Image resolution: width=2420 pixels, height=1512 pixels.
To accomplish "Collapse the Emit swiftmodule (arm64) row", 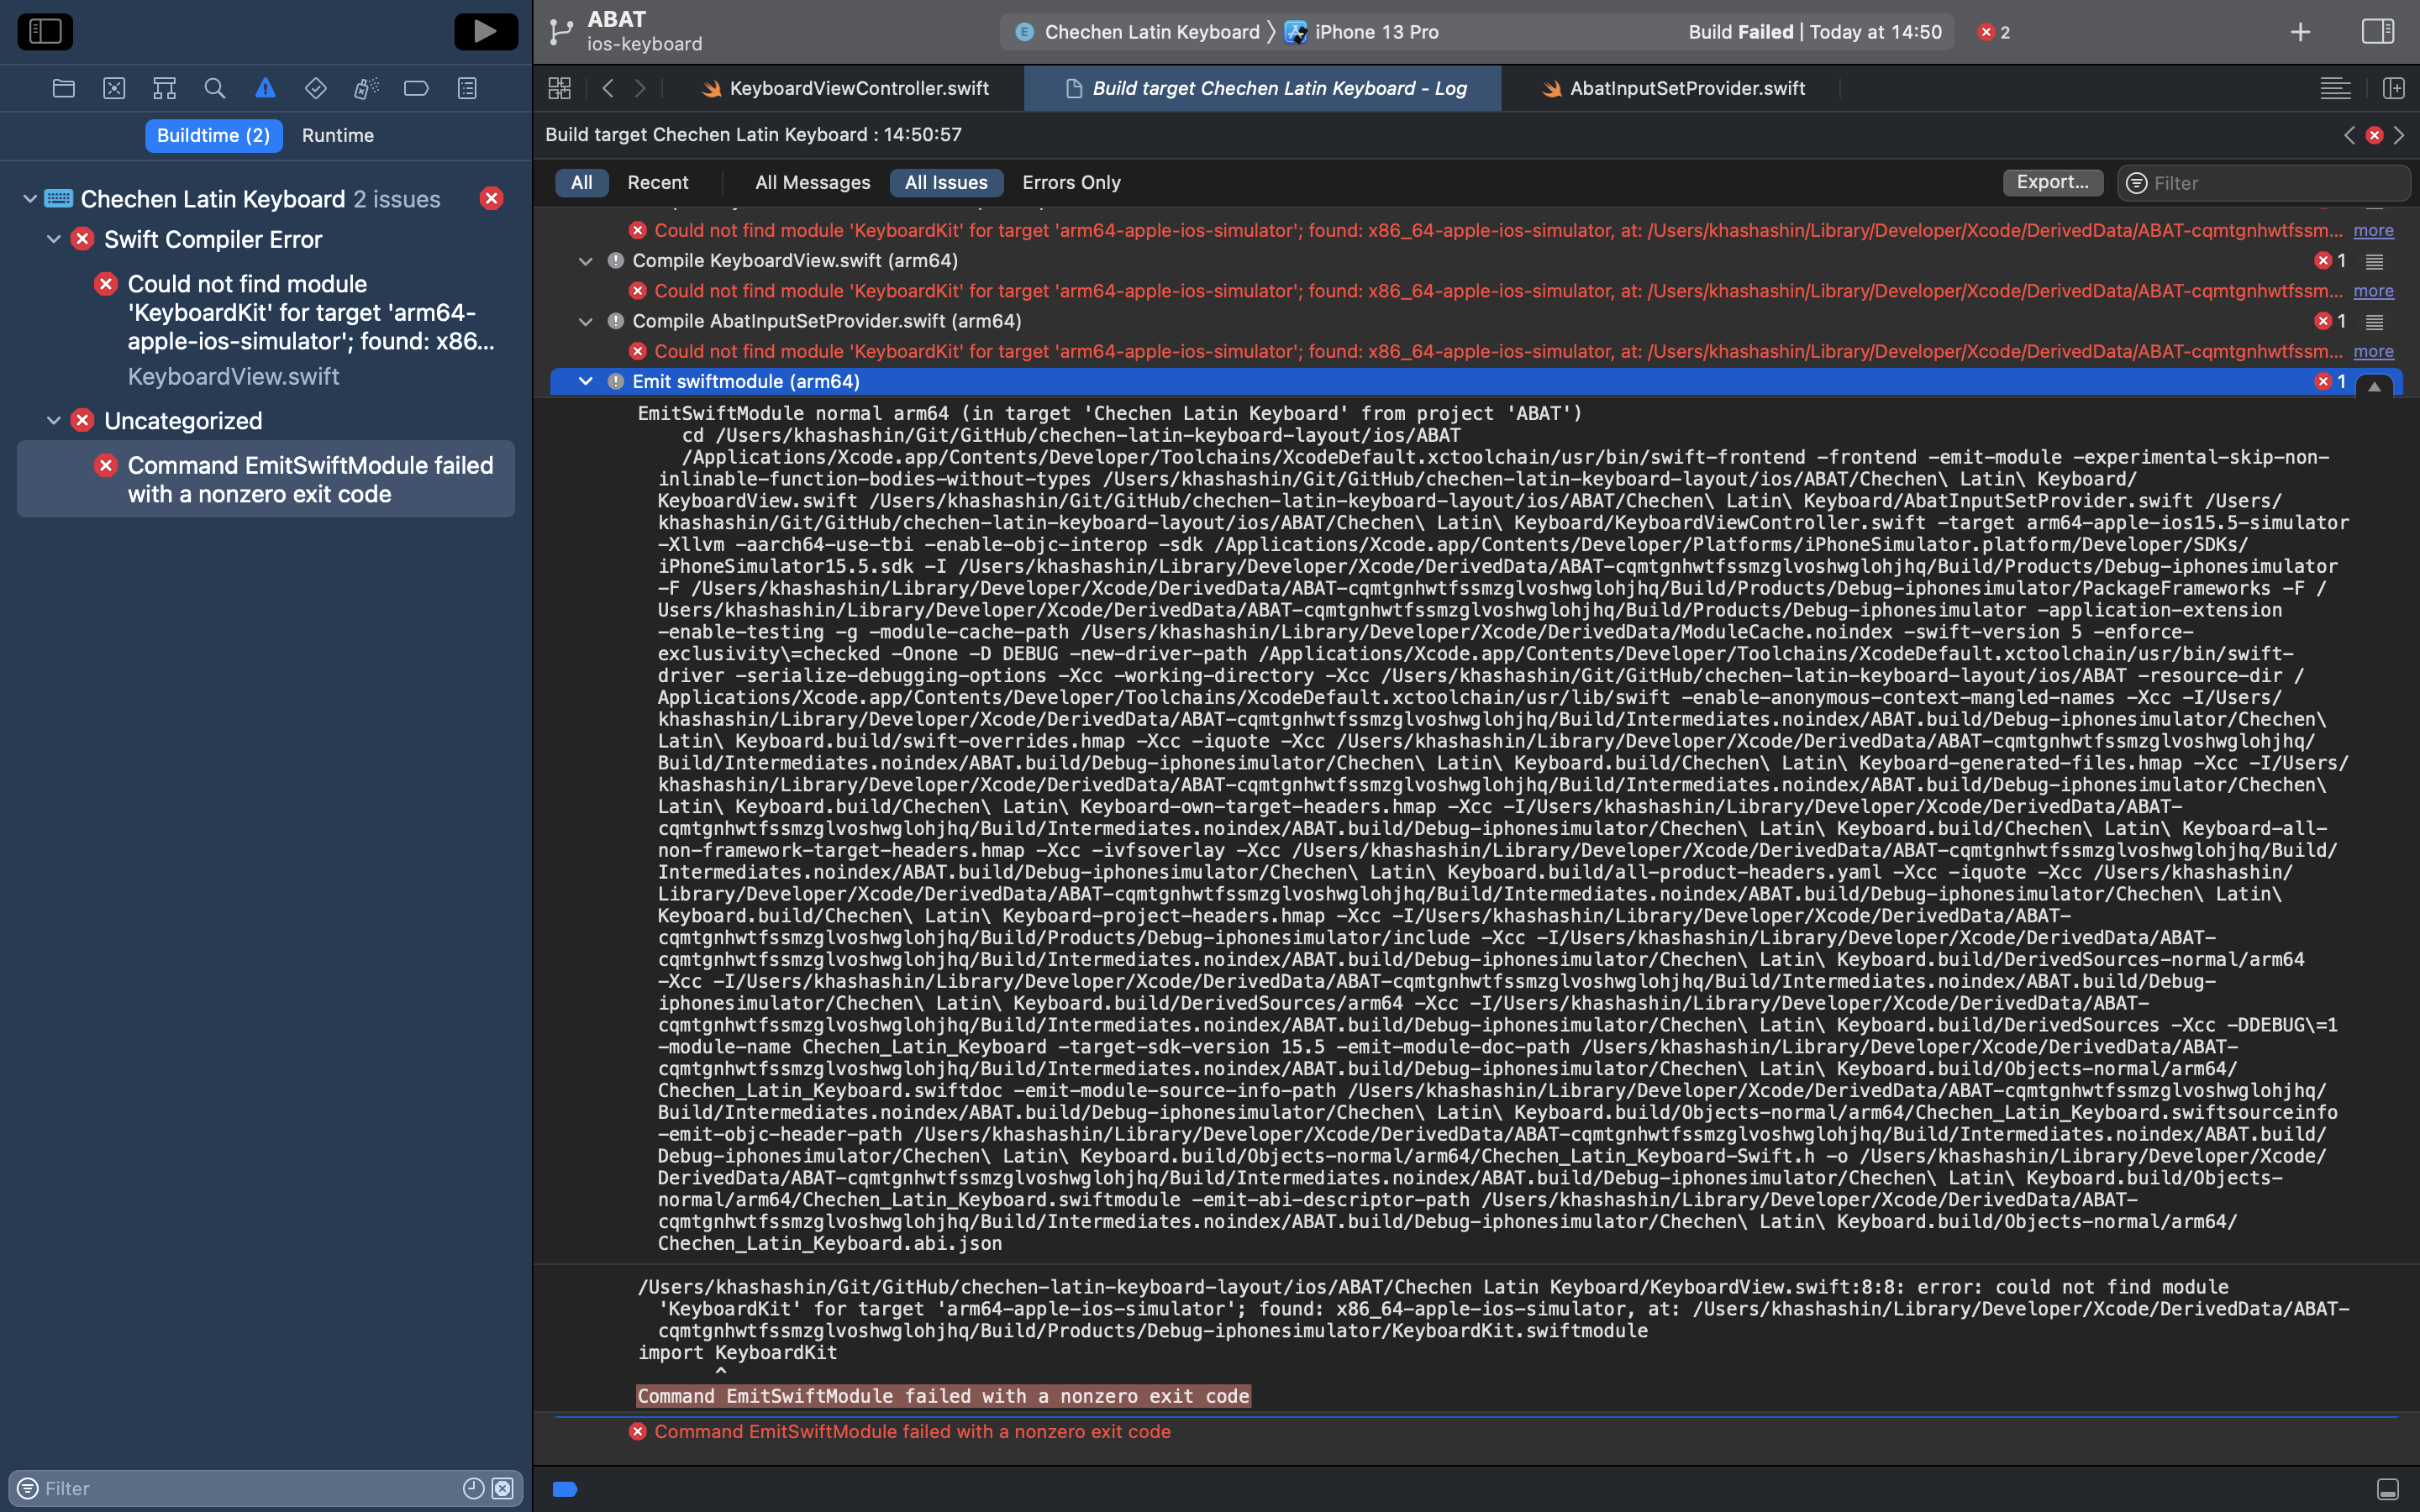I will click(586, 381).
